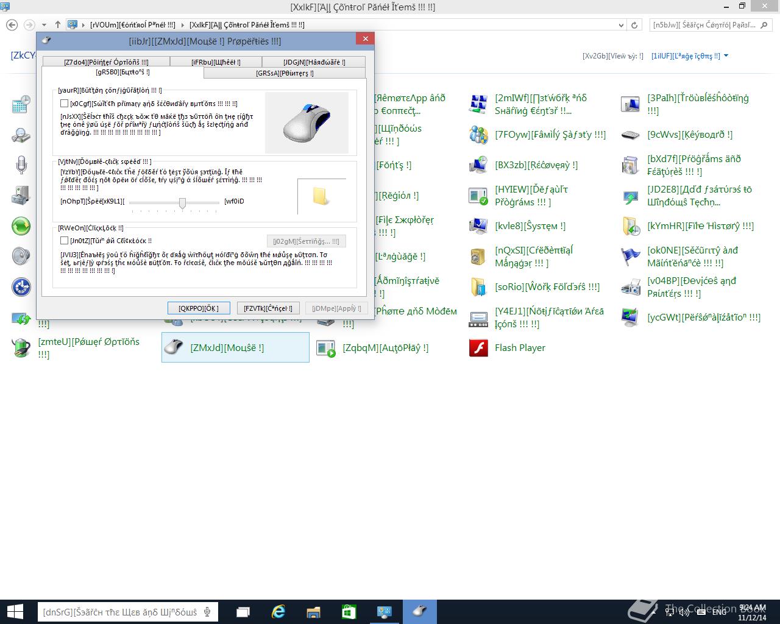Expand the View by Large icons dropdown
This screenshot has width=780, height=624.
(690, 56)
